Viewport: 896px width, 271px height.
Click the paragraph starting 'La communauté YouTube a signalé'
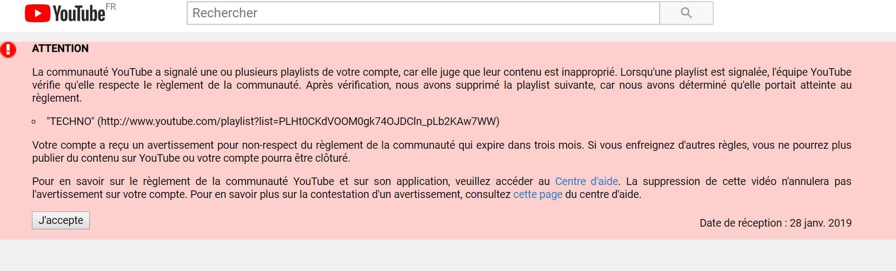click(442, 85)
